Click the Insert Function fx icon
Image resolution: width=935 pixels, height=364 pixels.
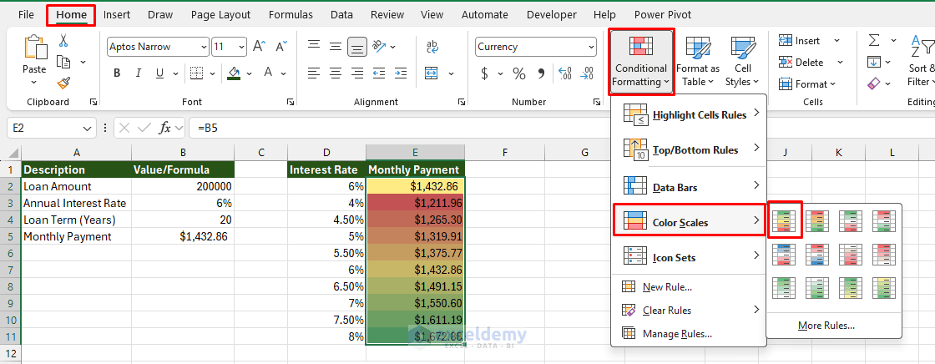164,127
